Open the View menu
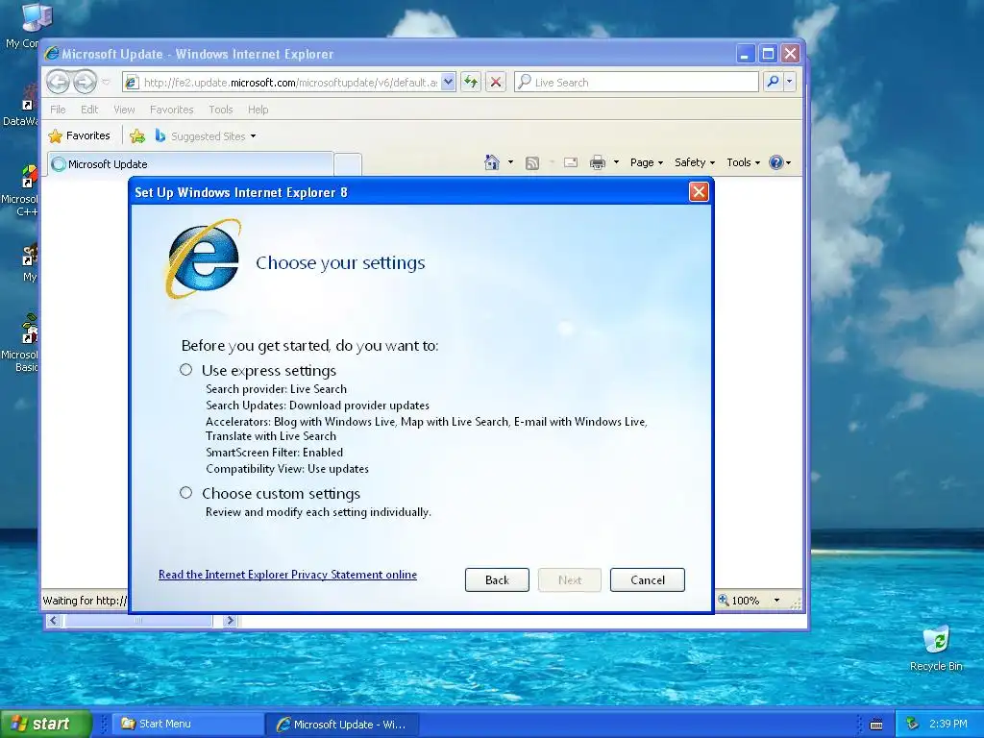Screen dimensions: 984x738 click(x=124, y=110)
